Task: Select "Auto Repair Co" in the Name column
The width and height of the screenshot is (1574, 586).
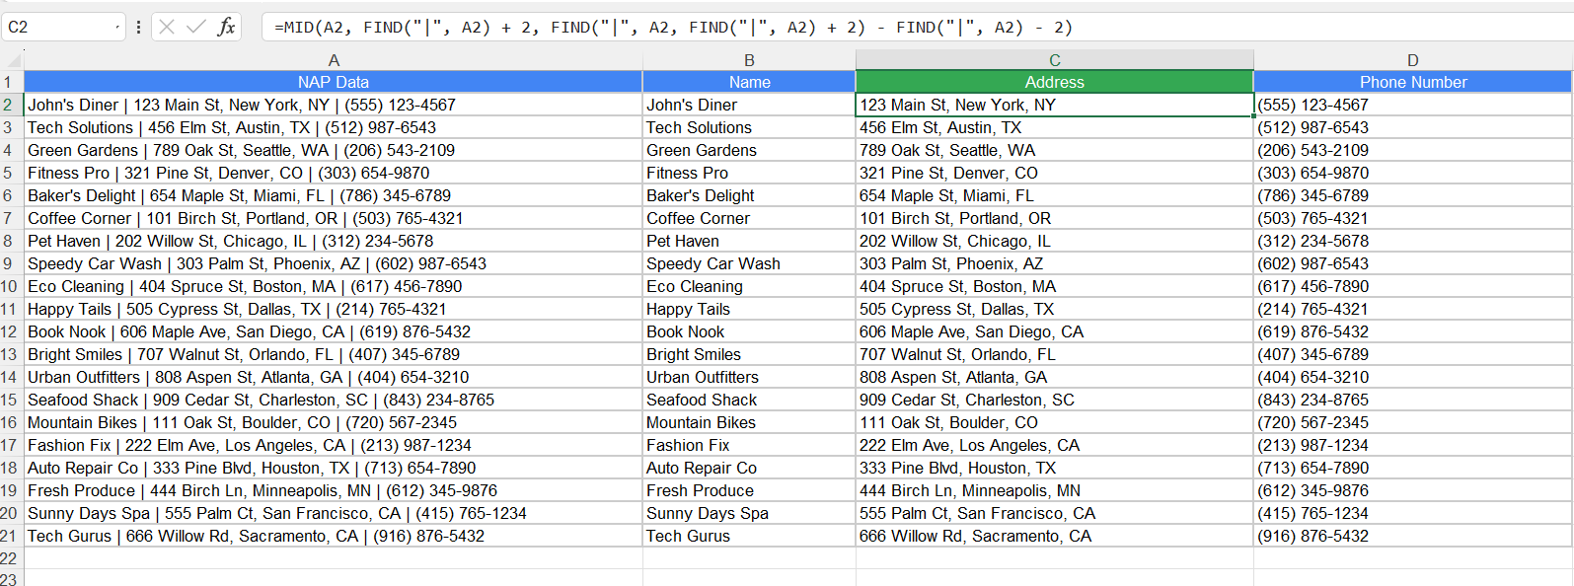Action: tap(749, 468)
